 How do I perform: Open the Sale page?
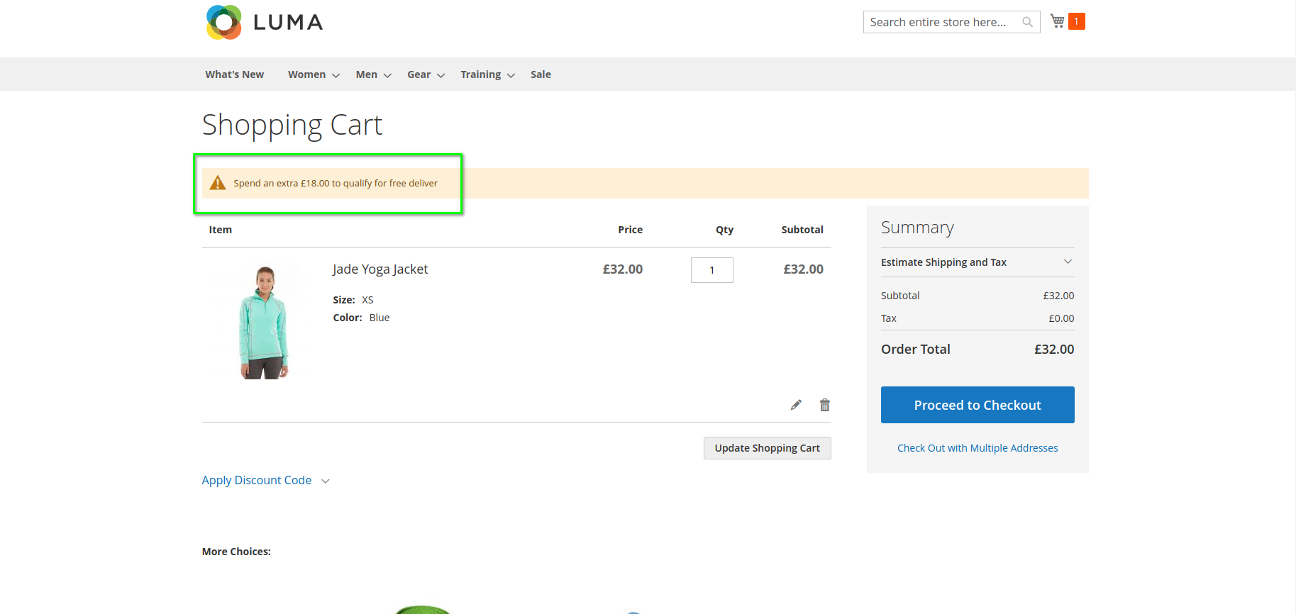[x=541, y=74]
